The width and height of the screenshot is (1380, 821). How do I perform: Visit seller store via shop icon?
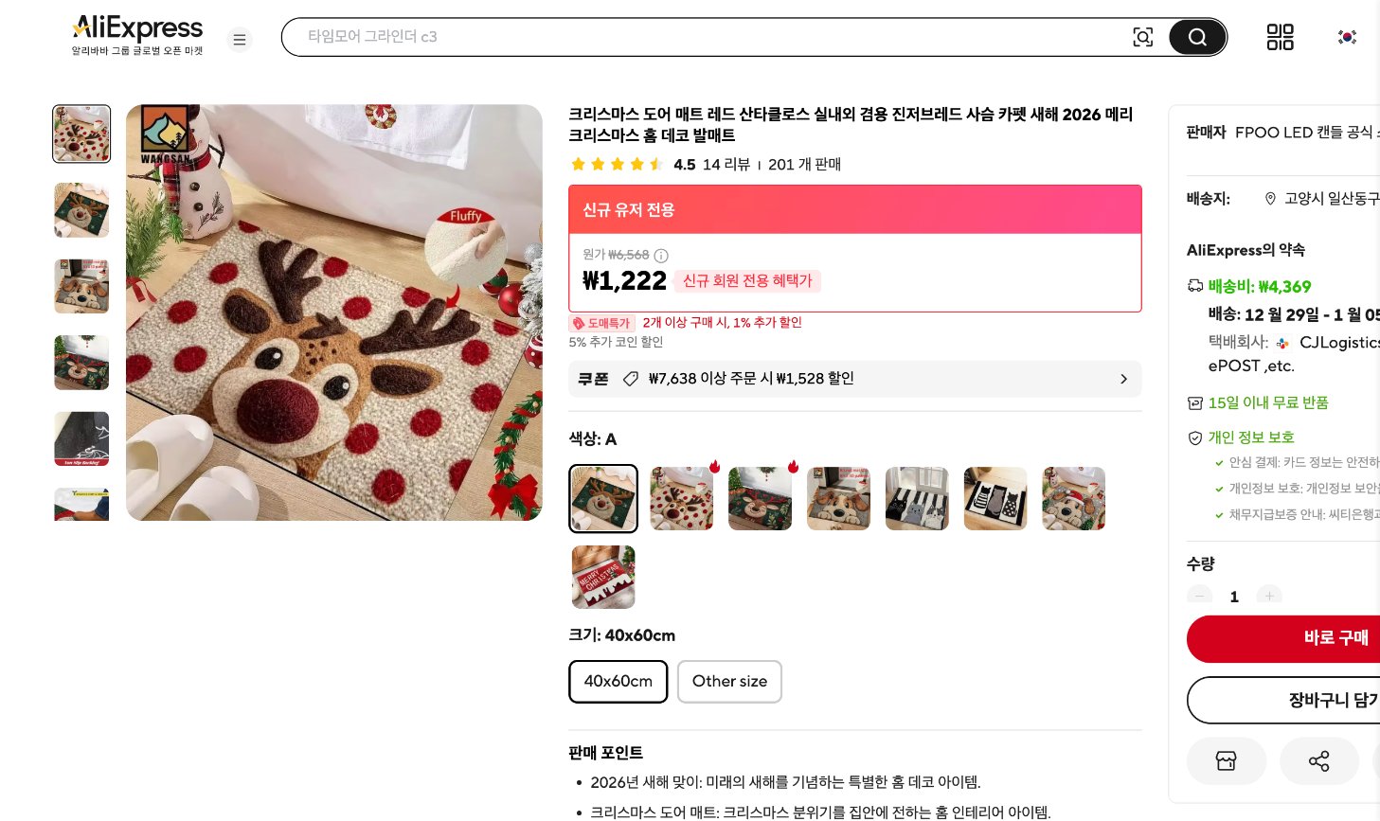coord(1227,760)
